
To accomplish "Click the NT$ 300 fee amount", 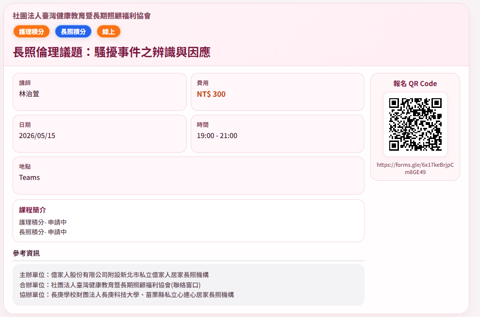I will [211, 94].
